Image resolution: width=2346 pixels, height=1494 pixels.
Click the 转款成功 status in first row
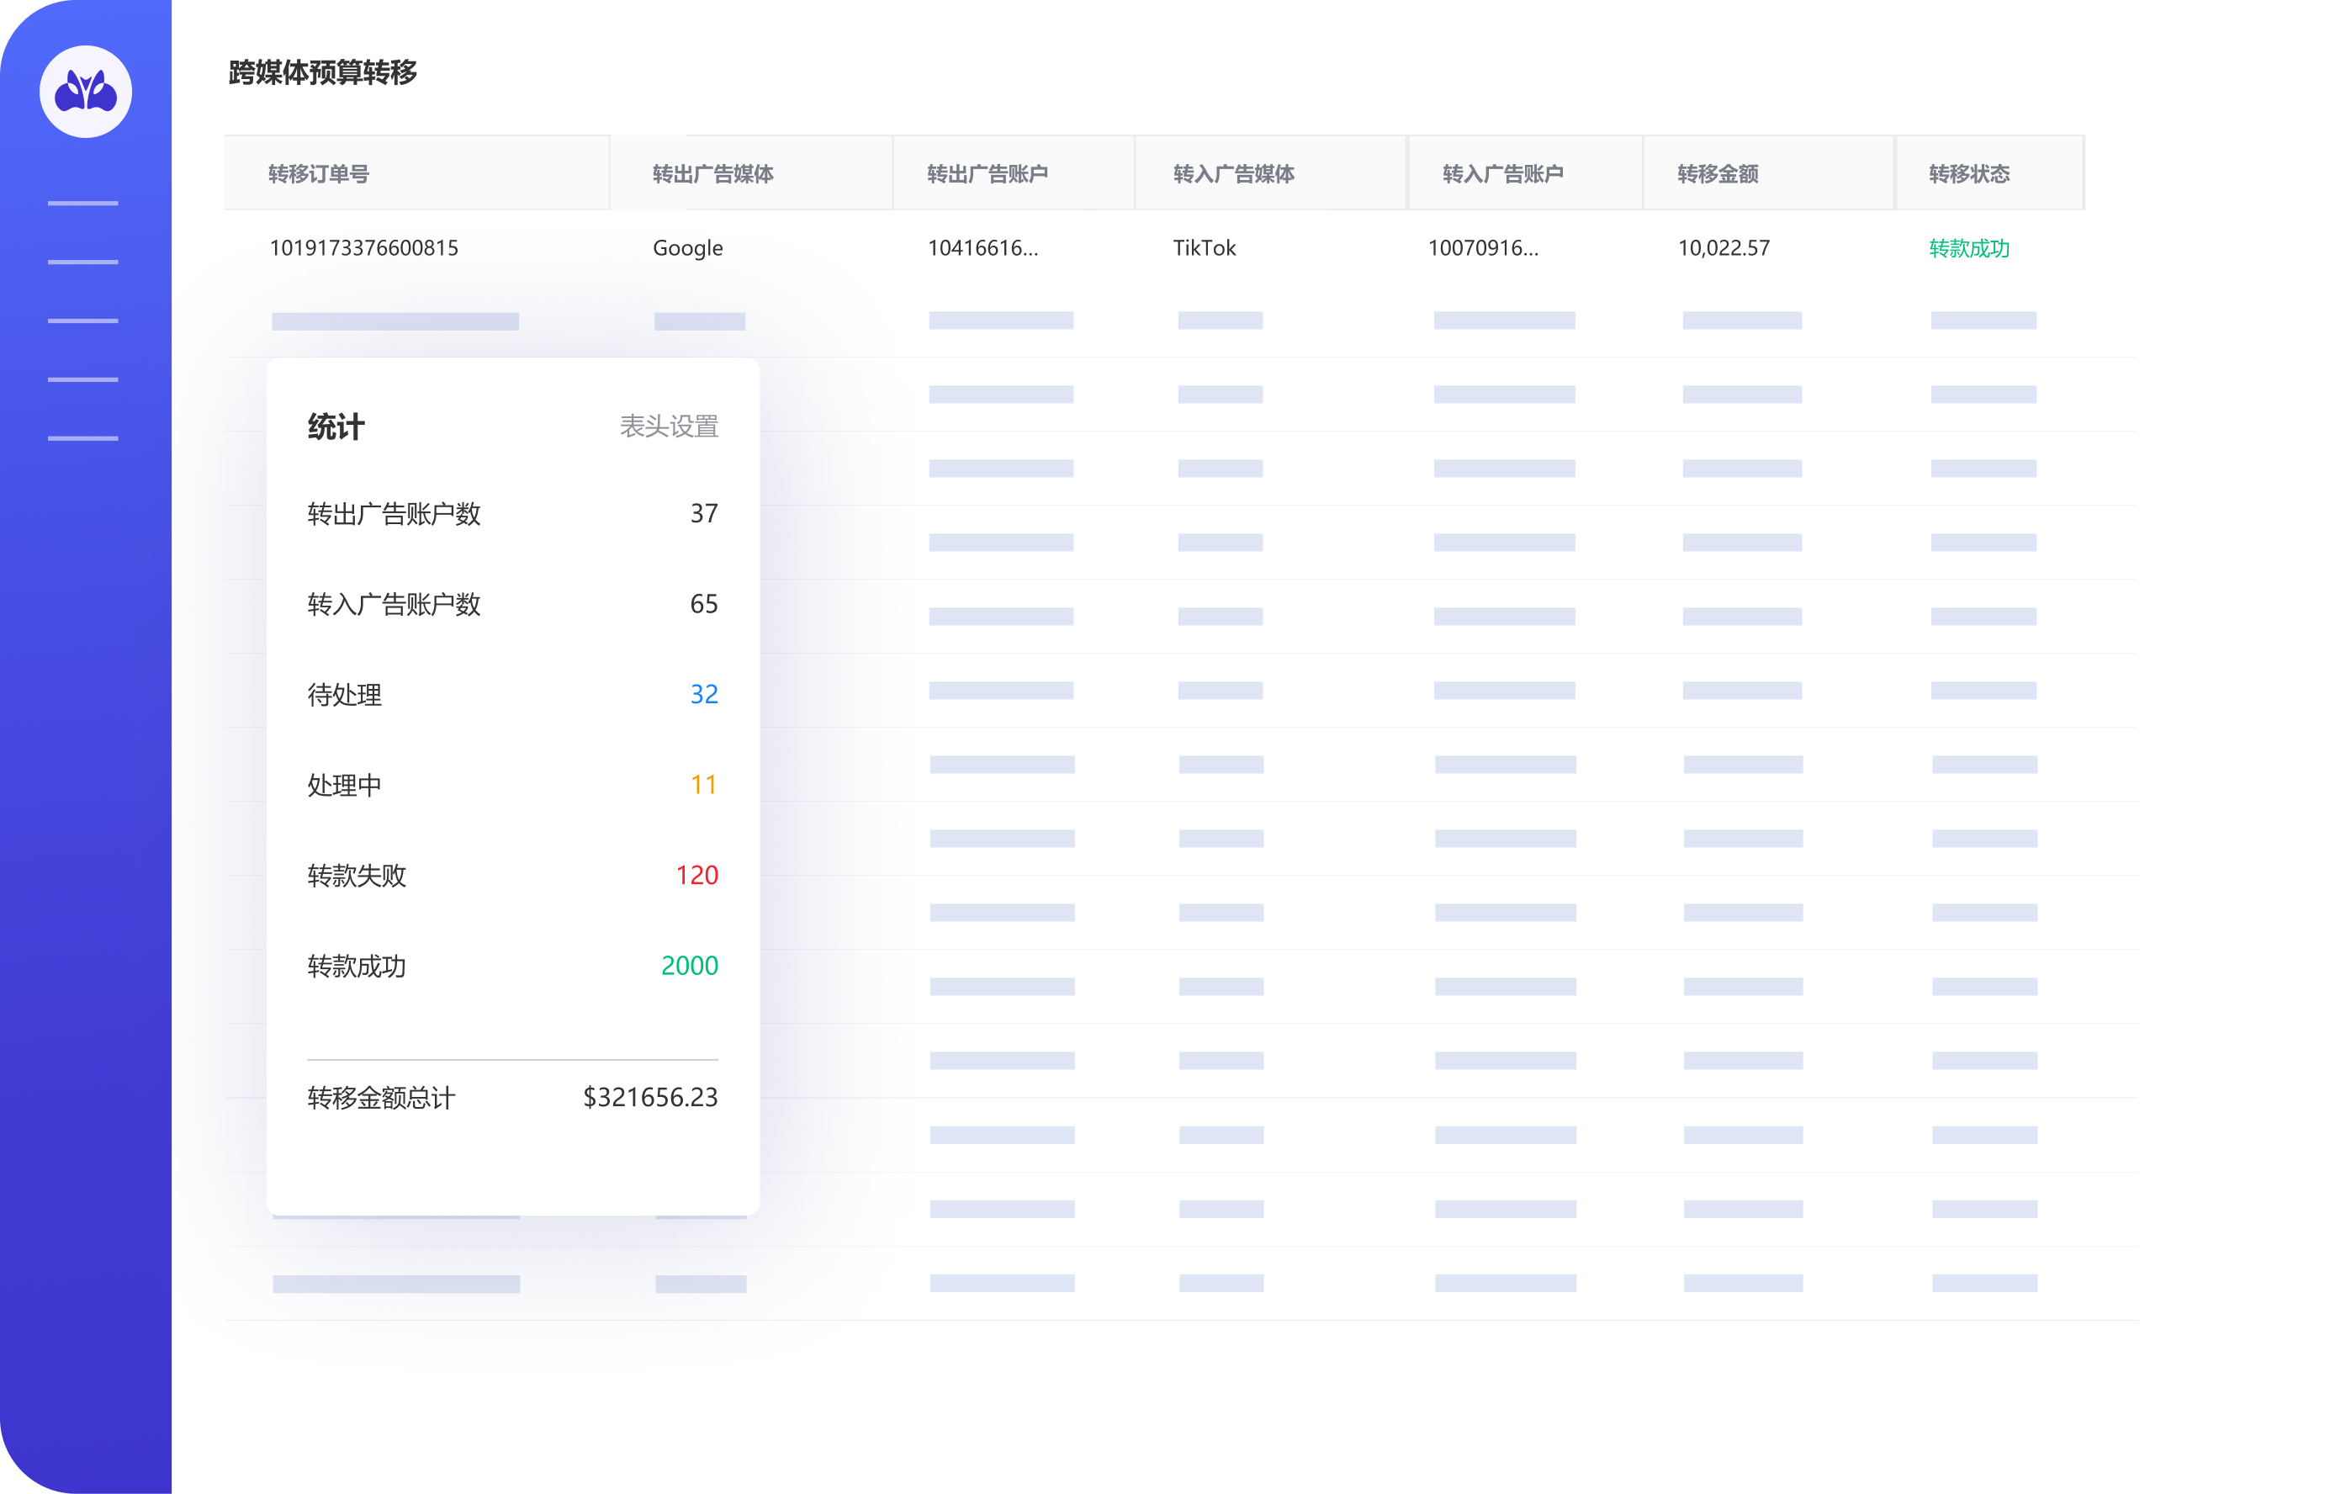click(1969, 247)
